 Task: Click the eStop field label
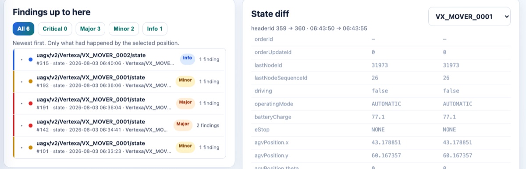262,130
